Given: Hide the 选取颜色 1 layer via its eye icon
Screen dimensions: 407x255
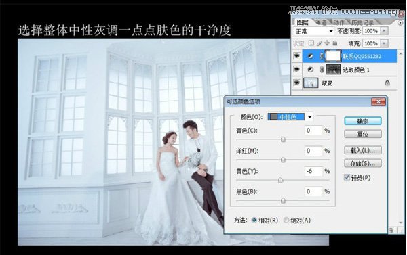Looking at the screenshot, I should (296, 69).
